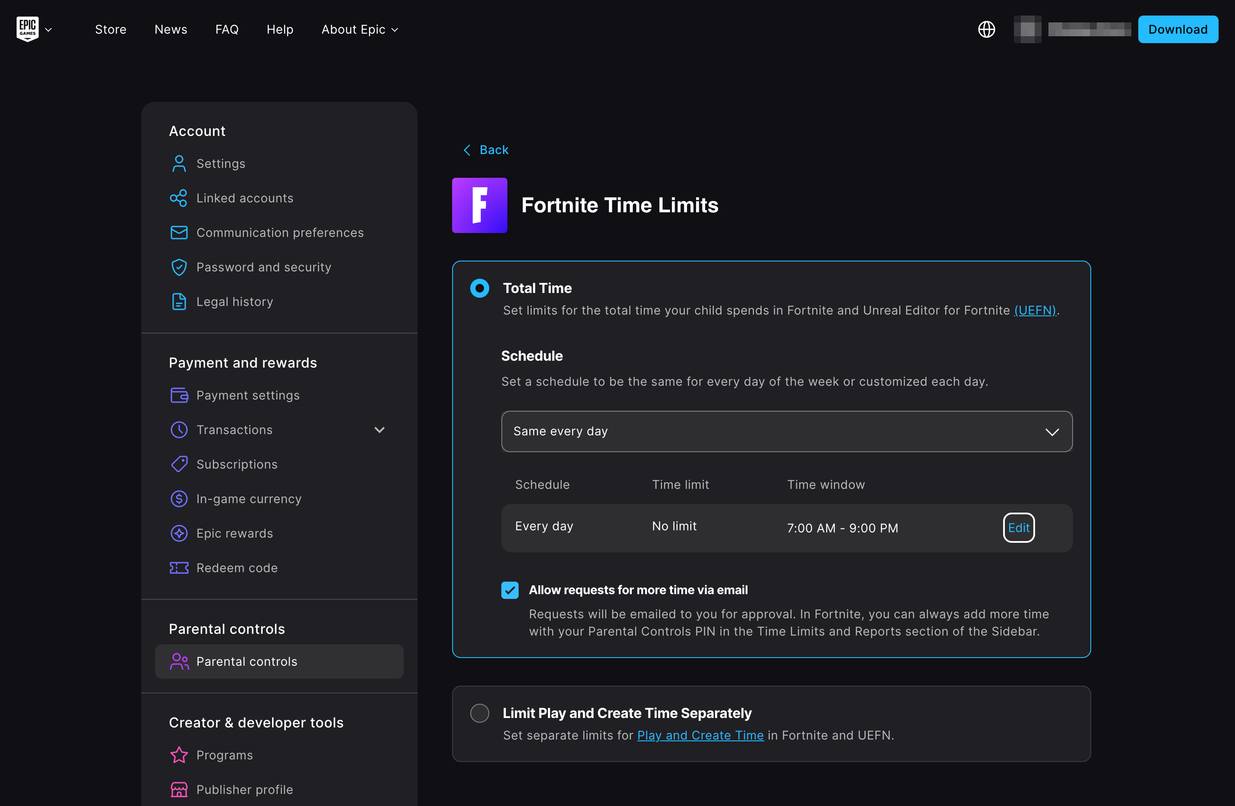Viewport: 1235px width, 806px height.
Task: Click the Linked accounts share icon
Action: pyautogui.click(x=179, y=198)
